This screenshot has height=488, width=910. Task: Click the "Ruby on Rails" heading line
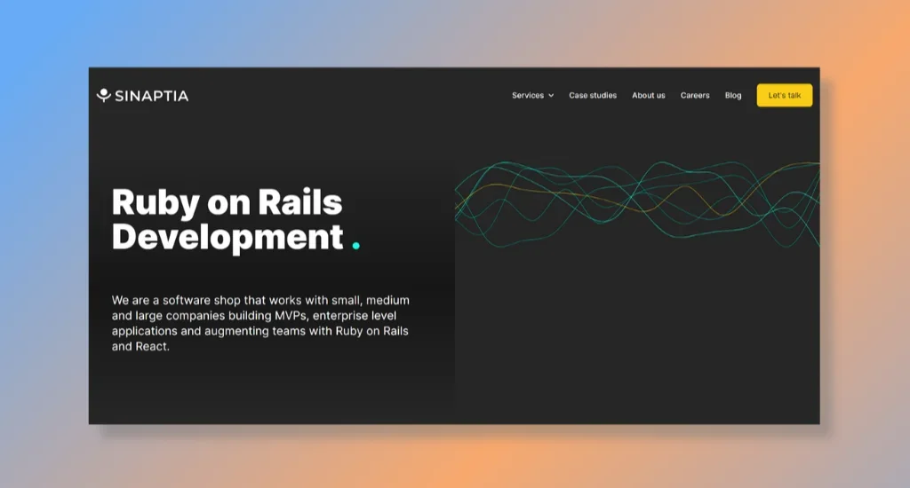227,202
